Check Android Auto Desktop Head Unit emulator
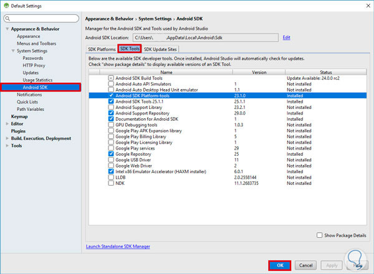 coord(111,90)
